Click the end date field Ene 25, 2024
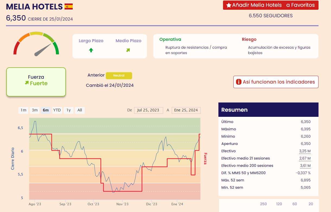331x212 pixels. (186, 110)
